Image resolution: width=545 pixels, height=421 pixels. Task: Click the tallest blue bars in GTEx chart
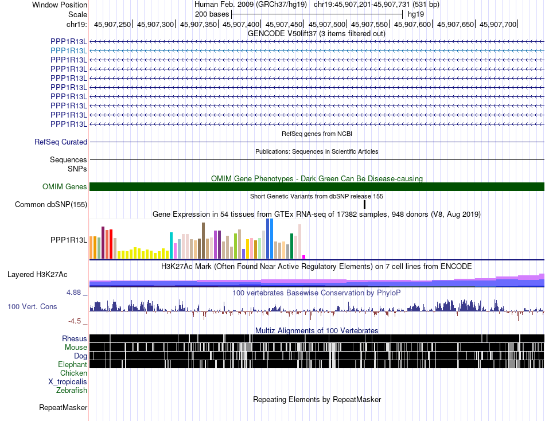[270, 239]
